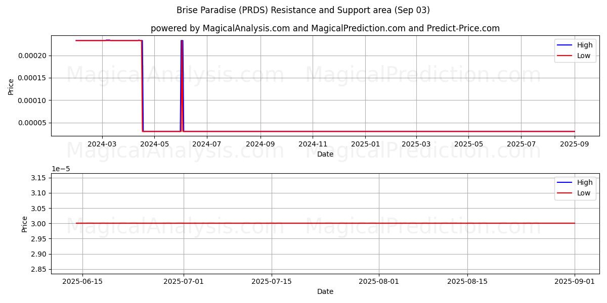Click 'Low' in the top chart legend

(x=584, y=56)
